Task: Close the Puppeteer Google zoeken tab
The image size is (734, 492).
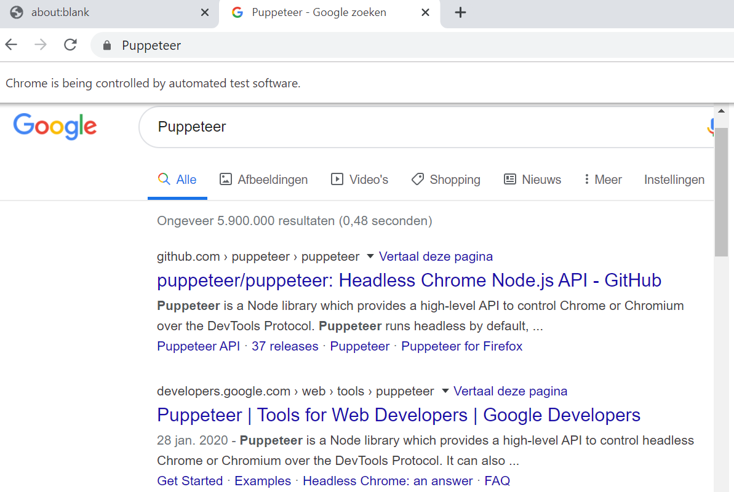Action: [425, 13]
